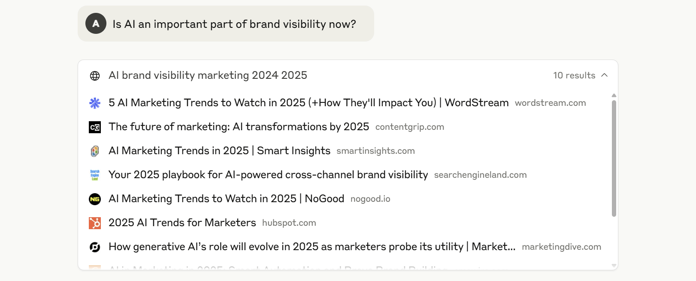Click the globe web search icon
The image size is (696, 281).
95,76
